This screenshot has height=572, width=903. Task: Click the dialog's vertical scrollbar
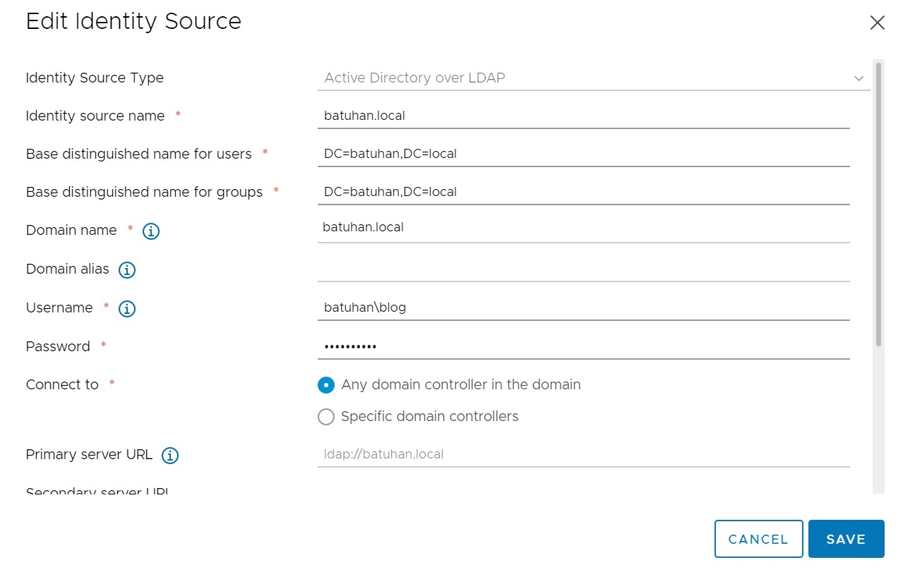pos(878,205)
